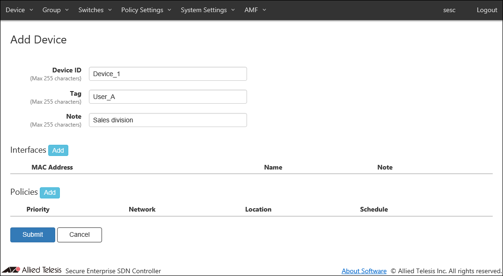Add a new policy
Screen dimensions: 503x276
[x=50, y=192]
